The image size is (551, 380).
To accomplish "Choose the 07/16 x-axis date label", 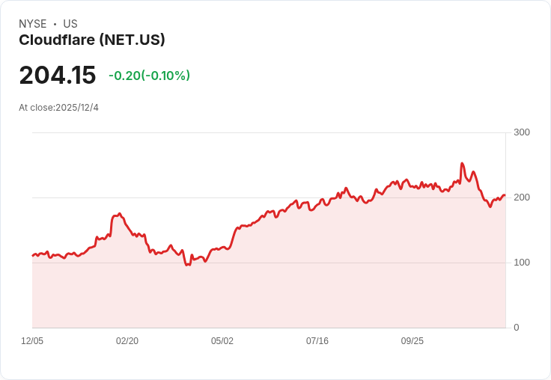I will click(317, 341).
